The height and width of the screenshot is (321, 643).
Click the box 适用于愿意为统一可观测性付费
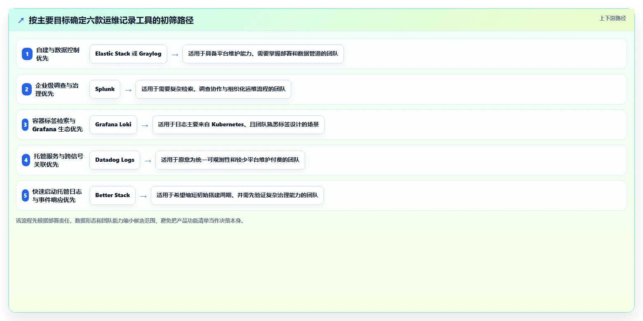[x=230, y=160]
